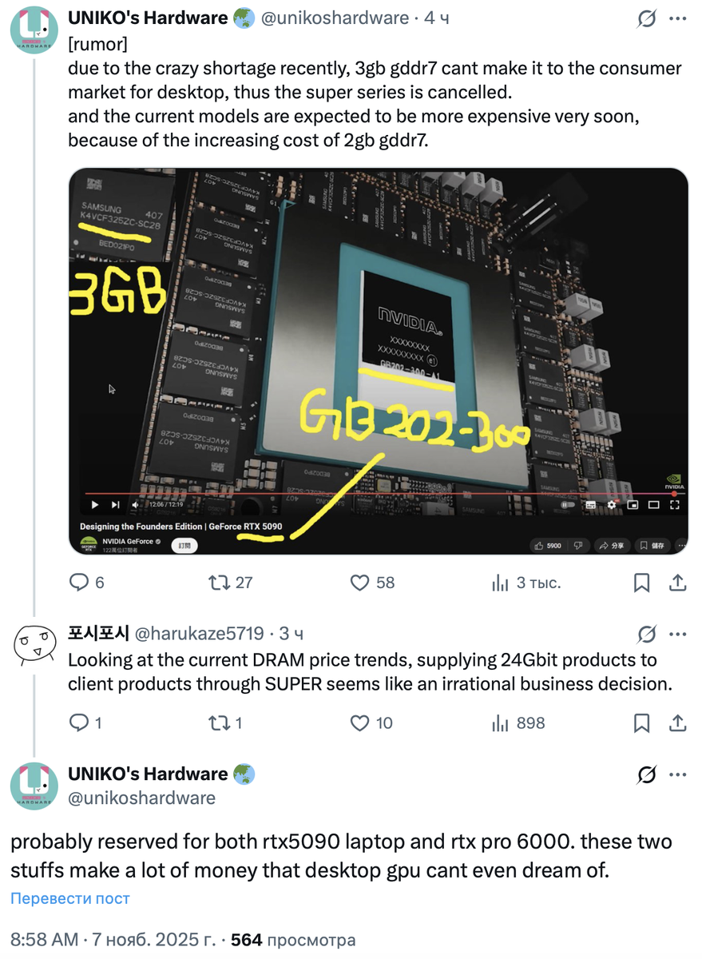Repost the UNIKO's Hardware rumor tweet
The width and height of the screenshot is (702, 959).
(230, 583)
